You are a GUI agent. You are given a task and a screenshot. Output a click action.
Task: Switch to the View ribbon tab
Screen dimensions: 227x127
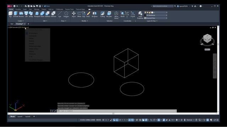[30, 9]
